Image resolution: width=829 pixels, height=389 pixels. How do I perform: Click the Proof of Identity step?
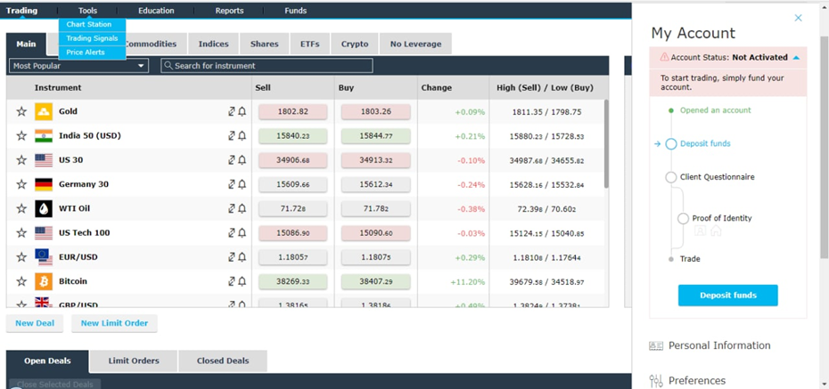(722, 218)
